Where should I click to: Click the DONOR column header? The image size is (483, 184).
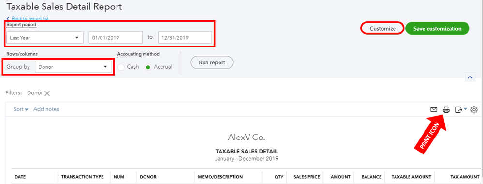click(x=148, y=177)
